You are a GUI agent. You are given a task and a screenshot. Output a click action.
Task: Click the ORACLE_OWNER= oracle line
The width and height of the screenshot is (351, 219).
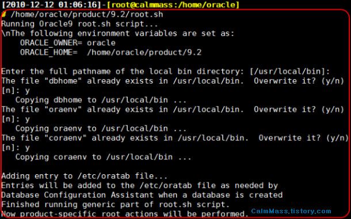point(67,43)
